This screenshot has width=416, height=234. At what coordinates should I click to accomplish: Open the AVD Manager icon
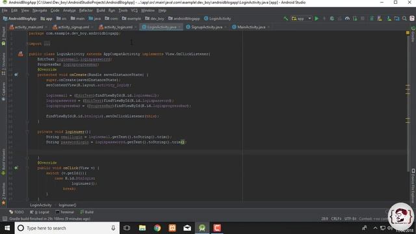click(380, 19)
